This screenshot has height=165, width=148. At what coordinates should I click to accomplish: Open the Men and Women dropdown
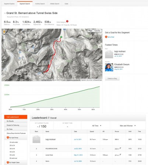pyautogui.click(x=128, y=126)
